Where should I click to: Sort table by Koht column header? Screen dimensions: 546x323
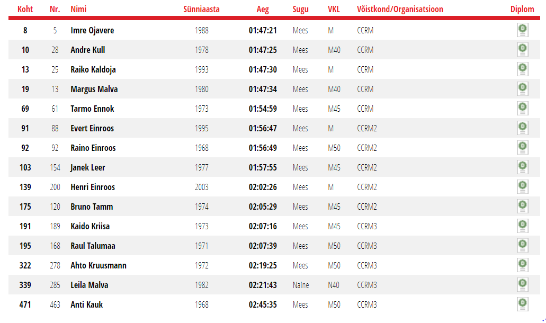pos(25,9)
